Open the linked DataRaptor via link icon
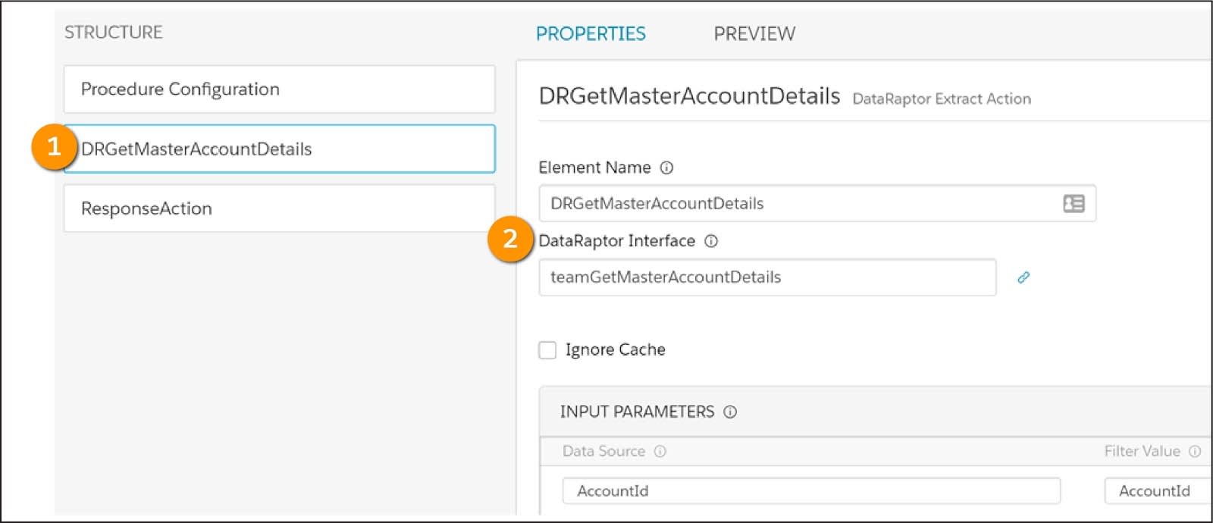Image resolution: width=1213 pixels, height=523 pixels. pos(1023,277)
